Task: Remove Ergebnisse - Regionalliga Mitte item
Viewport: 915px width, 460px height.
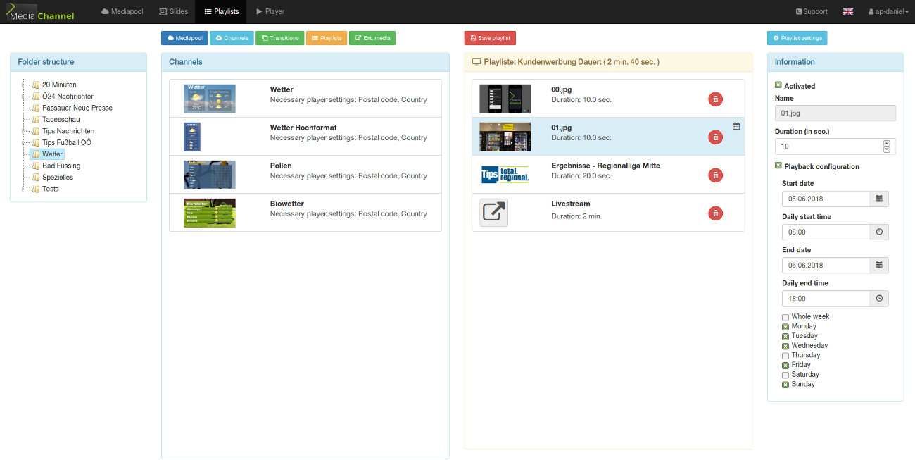Action: (x=715, y=175)
